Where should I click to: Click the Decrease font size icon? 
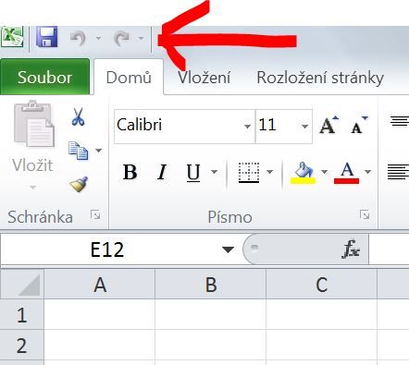coord(359,125)
